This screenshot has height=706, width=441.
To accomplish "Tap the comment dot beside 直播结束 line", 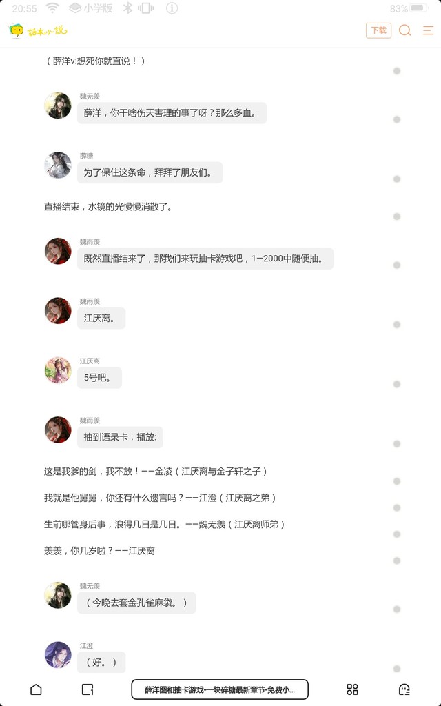I will click(x=397, y=216).
